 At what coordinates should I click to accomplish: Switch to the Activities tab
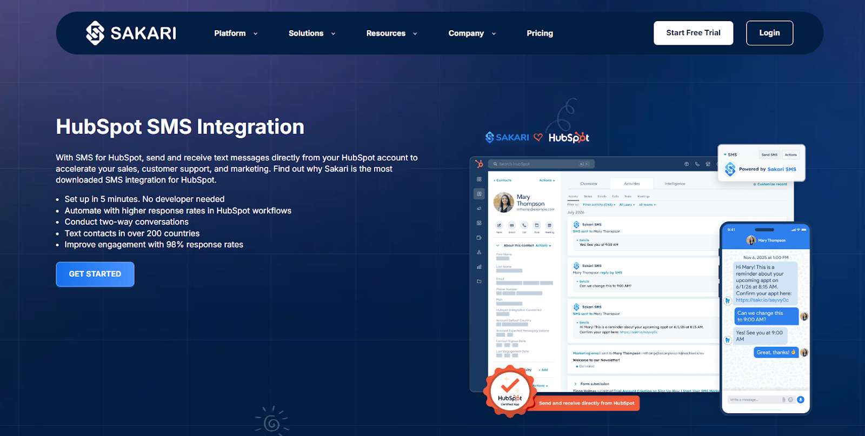click(631, 184)
